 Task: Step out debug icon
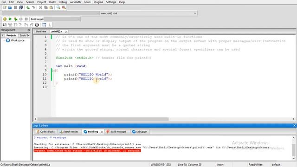[26, 25]
